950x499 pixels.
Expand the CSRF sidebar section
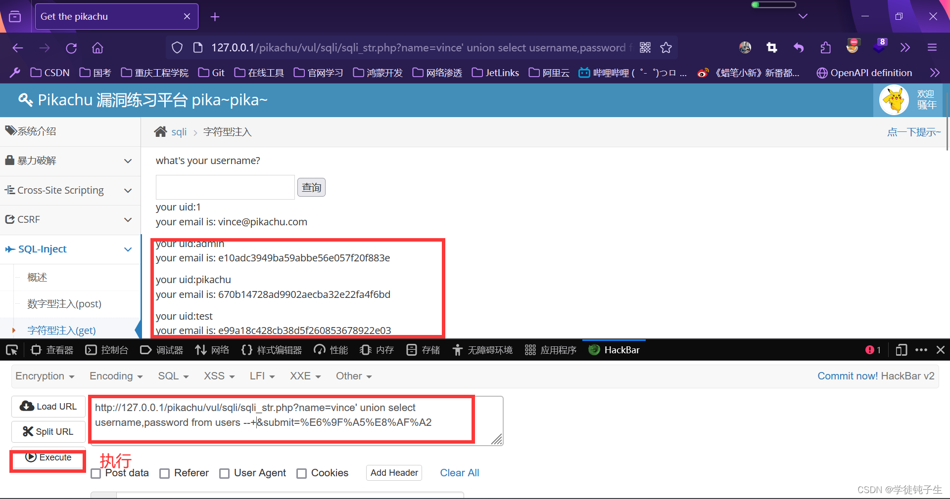pyautogui.click(x=70, y=220)
